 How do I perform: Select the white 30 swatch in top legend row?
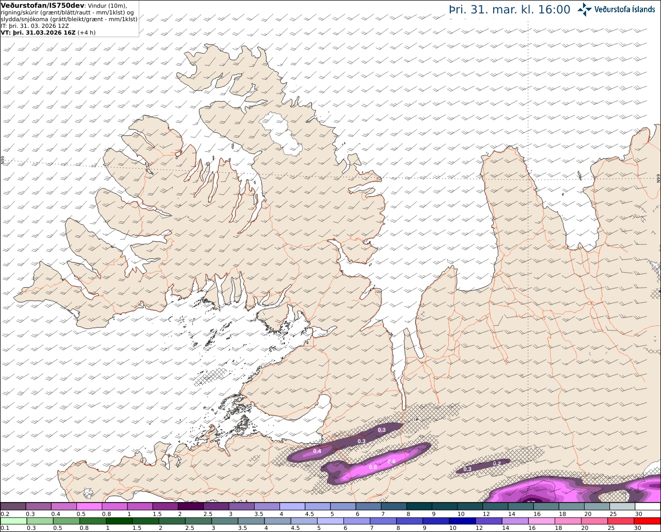648,507
